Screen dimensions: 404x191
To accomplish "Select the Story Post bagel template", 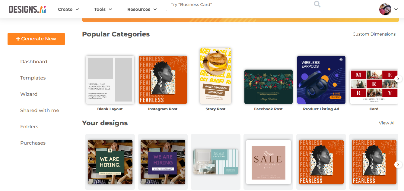I will (x=215, y=76).
